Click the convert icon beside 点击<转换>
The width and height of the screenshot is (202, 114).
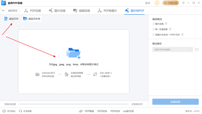click(x=95, y=74)
